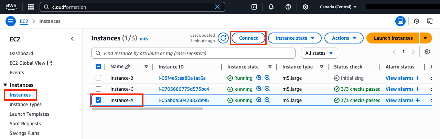Viewport: 440px width, 139px height.
Task: Click the Connect button
Action: point(248,38)
